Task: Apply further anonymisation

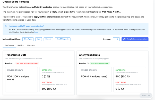Action: pyautogui.click(x=135, y=39)
